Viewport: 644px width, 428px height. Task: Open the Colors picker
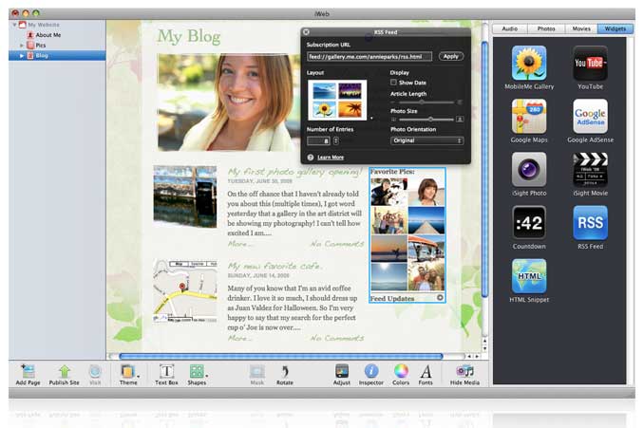click(401, 371)
